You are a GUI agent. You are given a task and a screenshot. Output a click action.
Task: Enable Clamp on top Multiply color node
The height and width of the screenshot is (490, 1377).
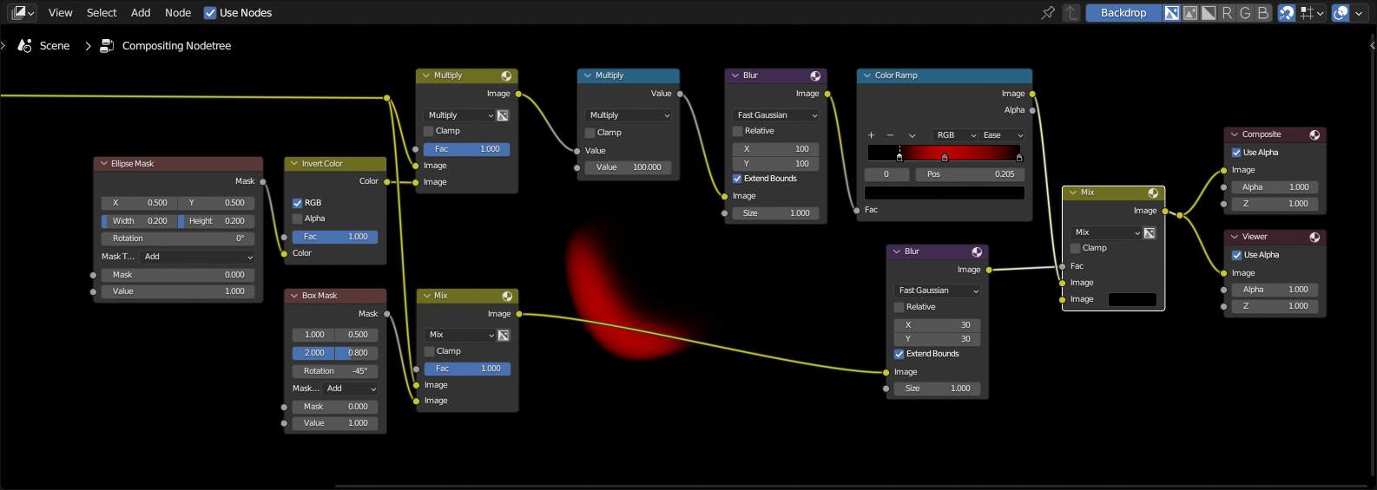coord(429,131)
